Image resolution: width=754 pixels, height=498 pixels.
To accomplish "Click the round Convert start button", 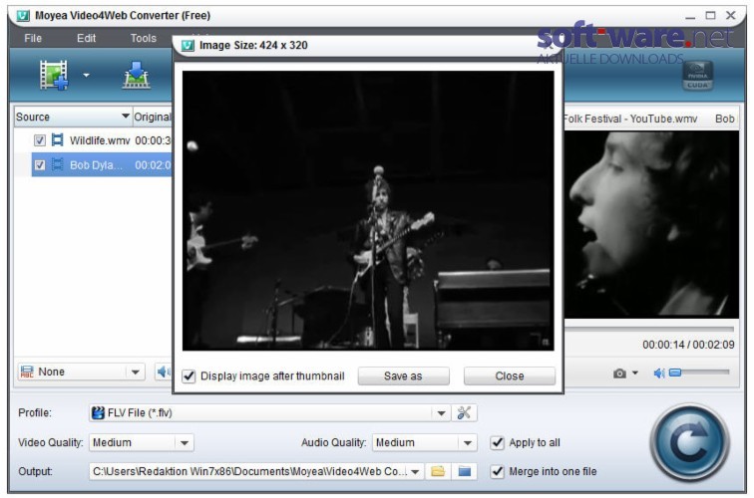I will 690,443.
